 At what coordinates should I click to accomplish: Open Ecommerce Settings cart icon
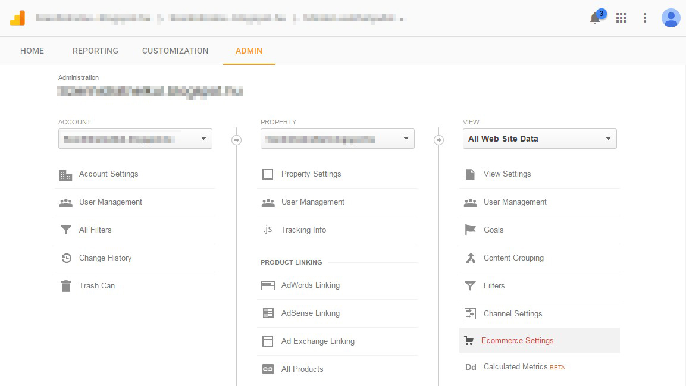(x=470, y=340)
